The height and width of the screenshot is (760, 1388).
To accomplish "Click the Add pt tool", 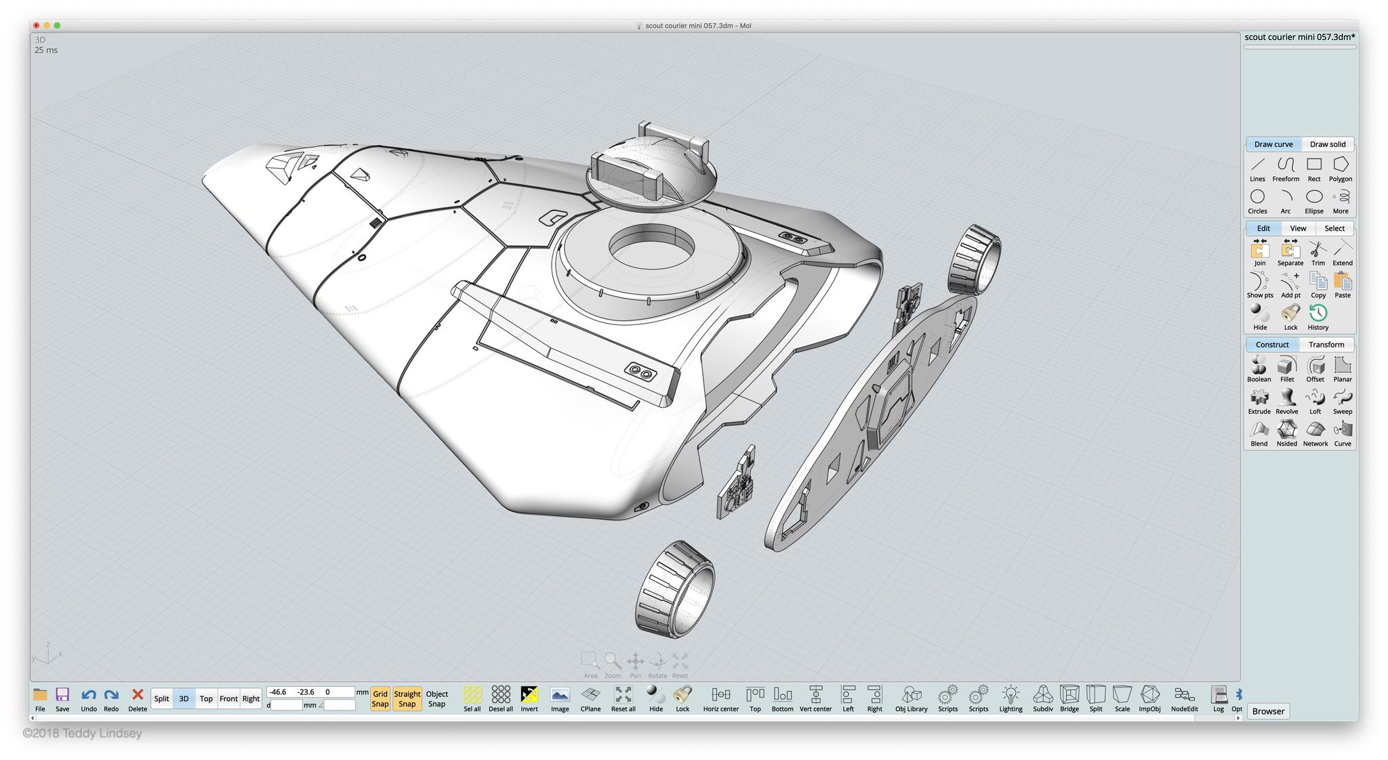I will click(1290, 285).
